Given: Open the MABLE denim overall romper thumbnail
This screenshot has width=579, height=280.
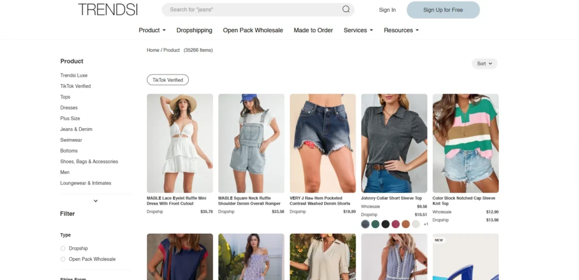Looking at the screenshot, I should (251, 143).
